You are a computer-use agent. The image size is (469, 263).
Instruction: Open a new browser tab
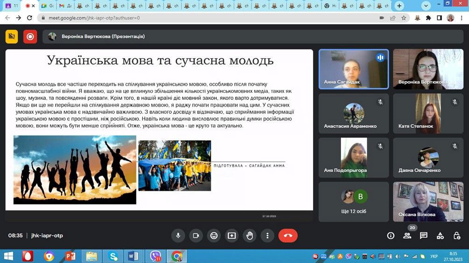click(x=399, y=6)
